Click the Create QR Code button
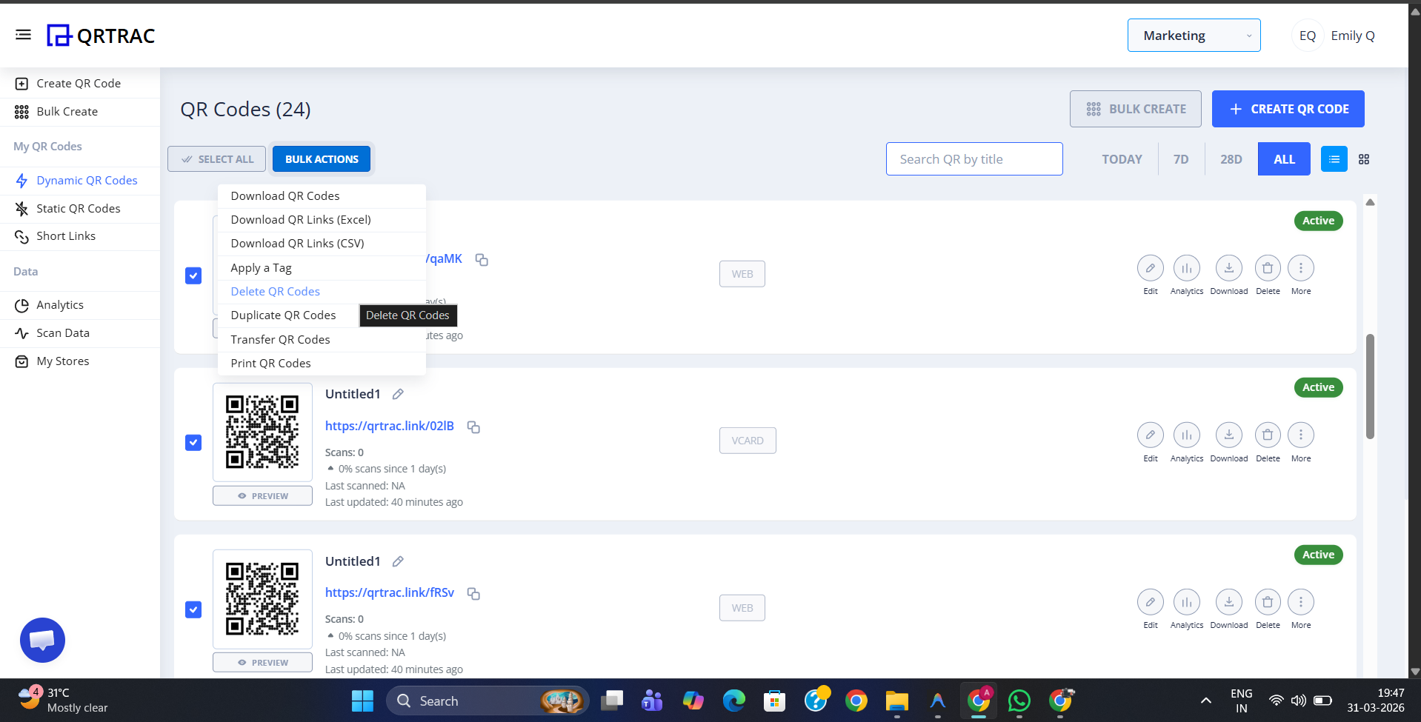Image resolution: width=1421 pixels, height=722 pixels. point(1288,108)
